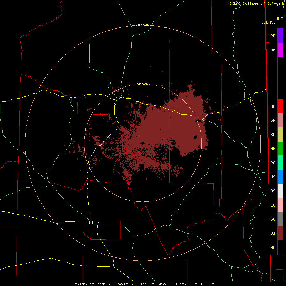The width and height of the screenshot is (286, 286).
Task: Click the purple RF legend color swatch
Action: (x=281, y=36)
